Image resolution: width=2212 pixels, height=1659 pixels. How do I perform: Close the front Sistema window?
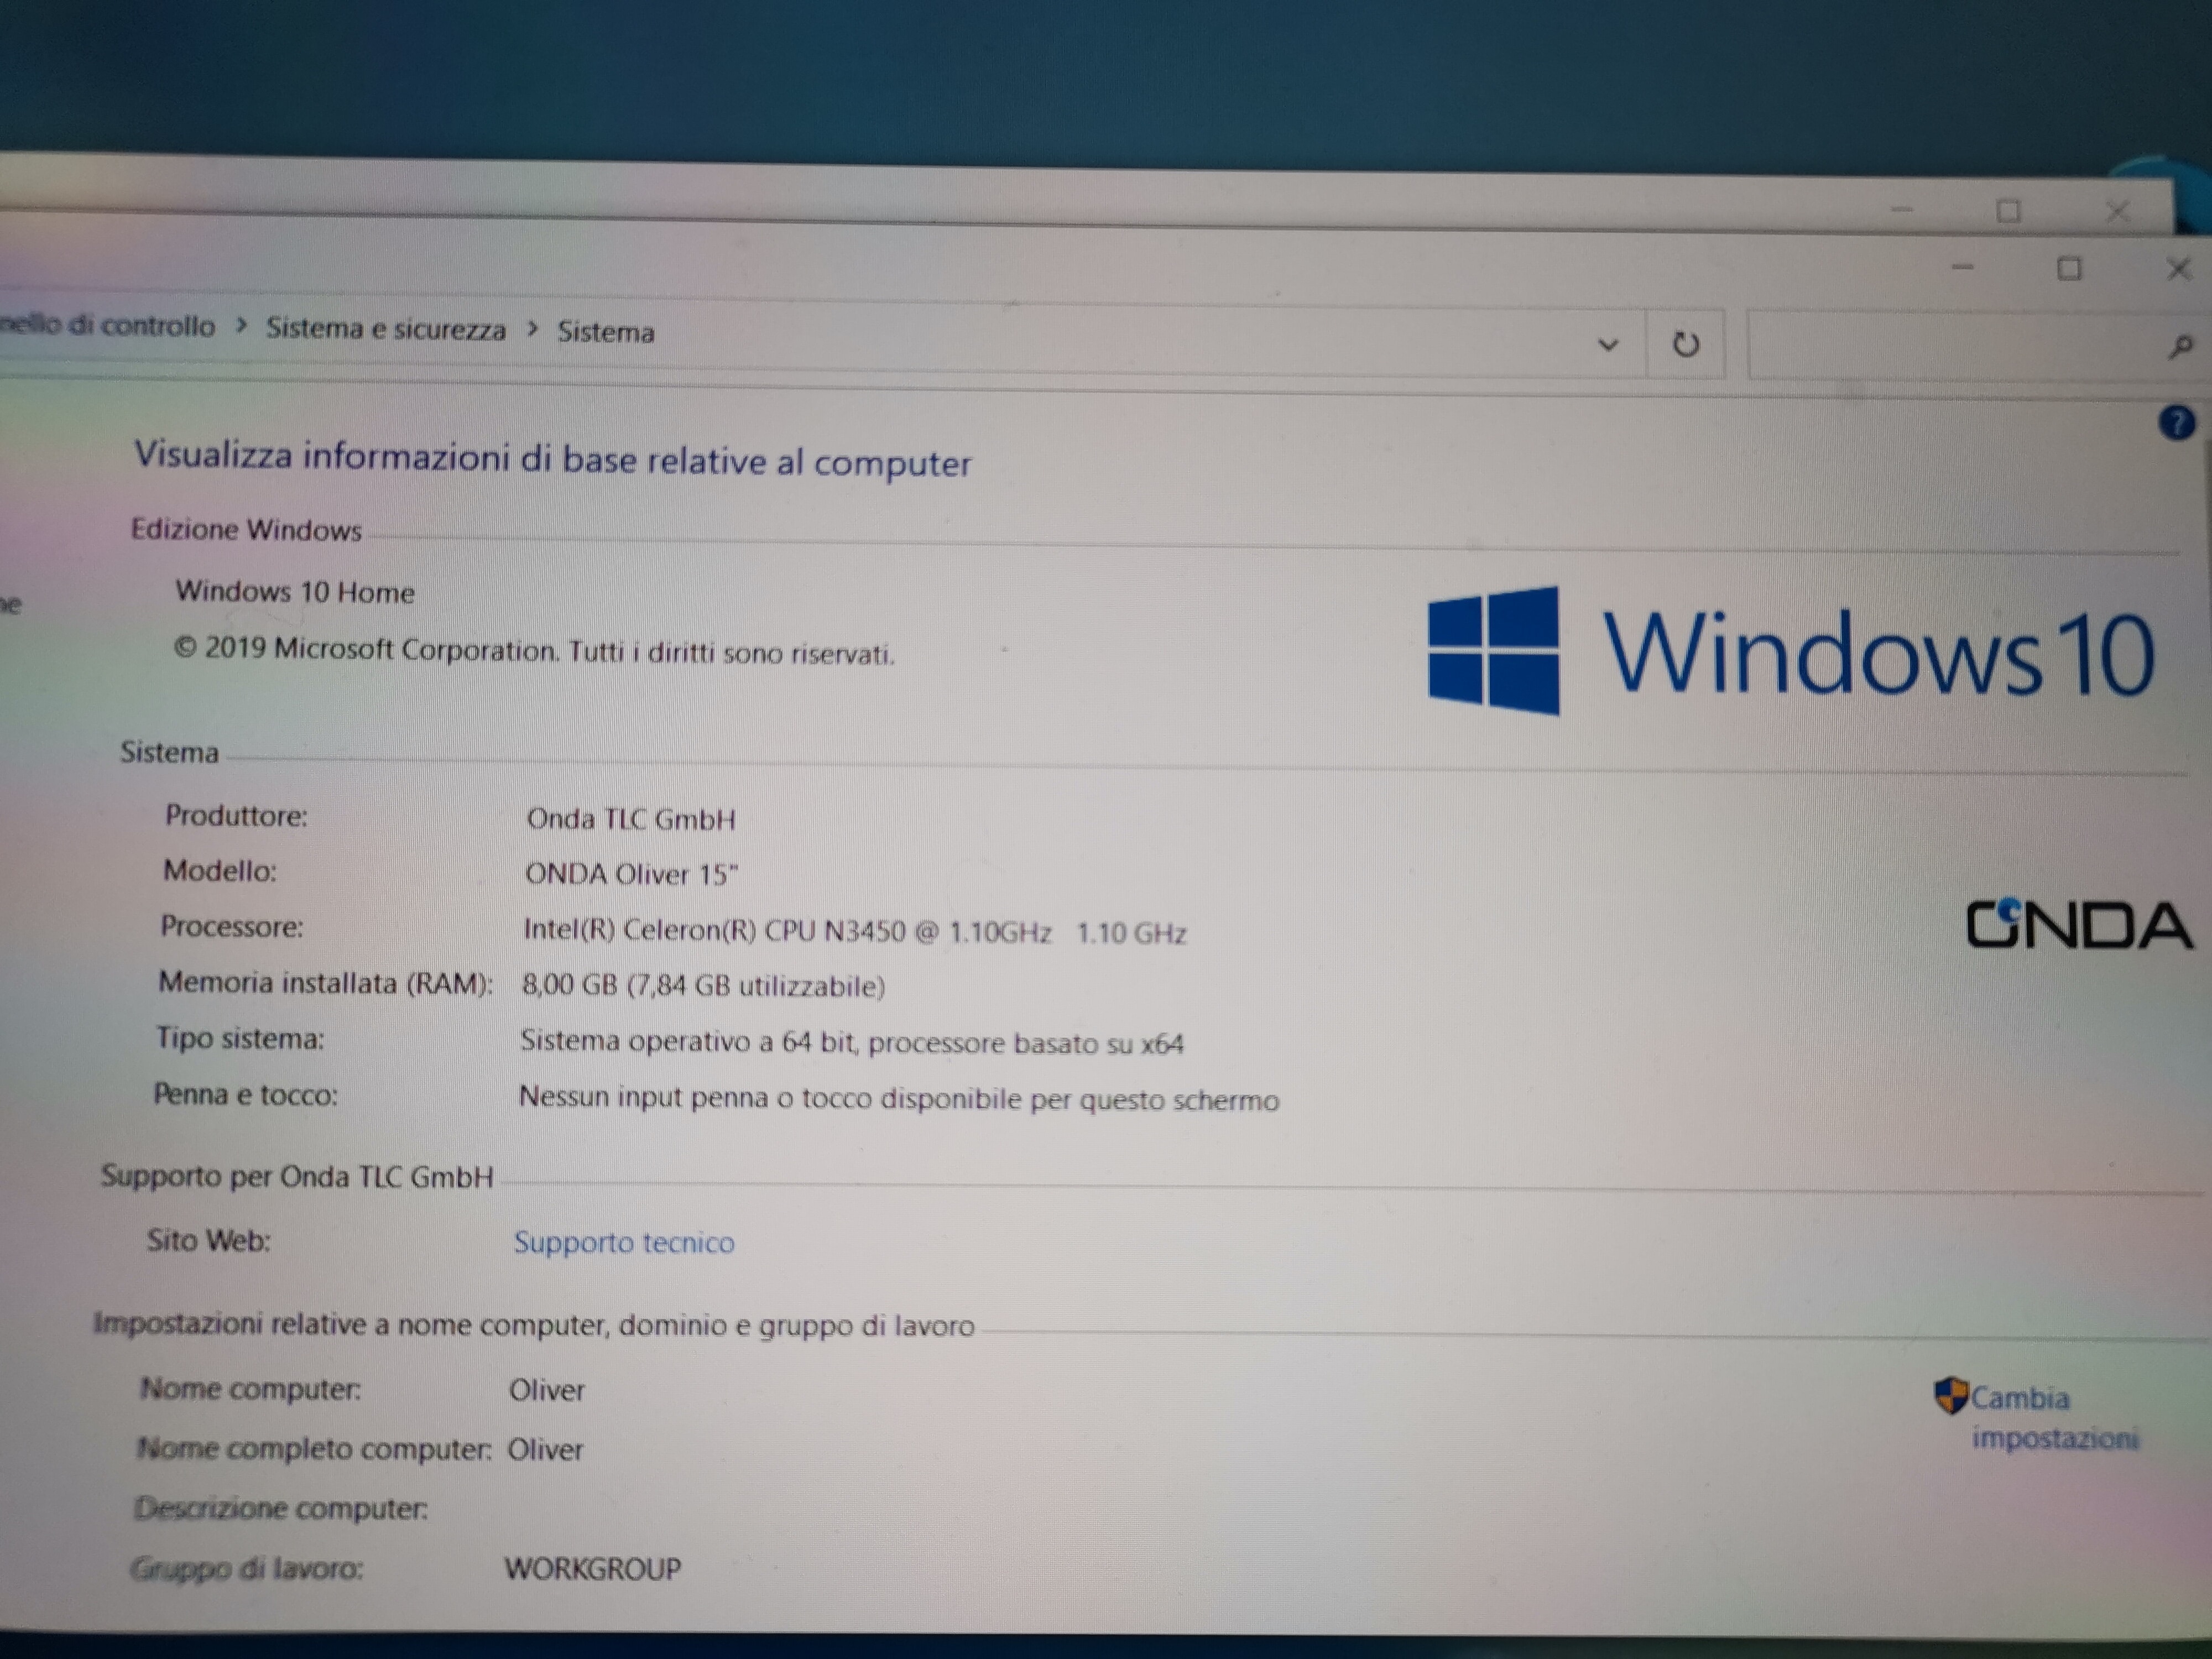[2178, 269]
